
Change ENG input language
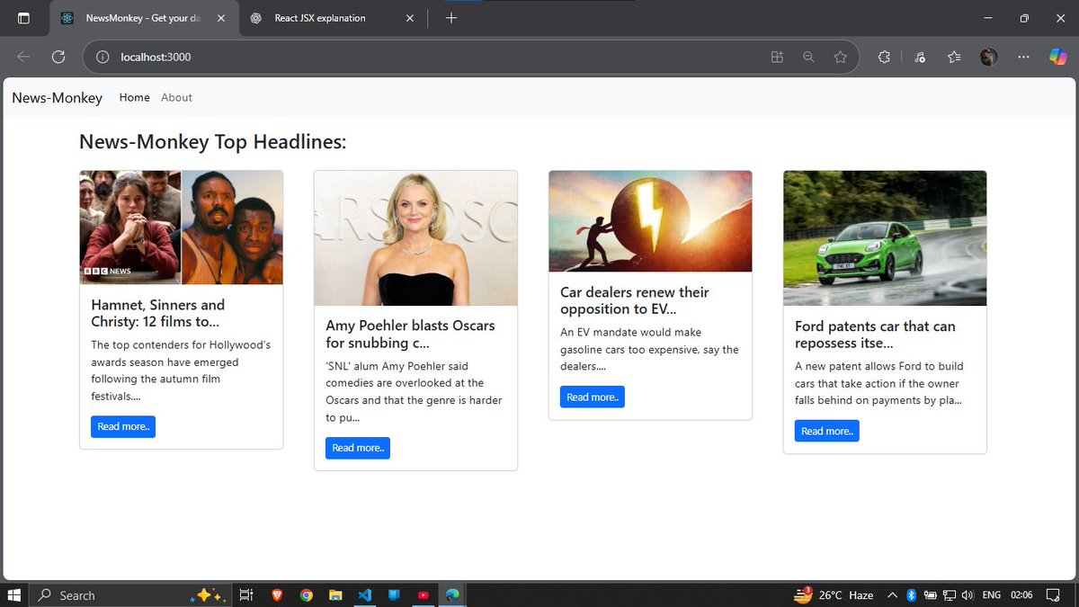[992, 595]
